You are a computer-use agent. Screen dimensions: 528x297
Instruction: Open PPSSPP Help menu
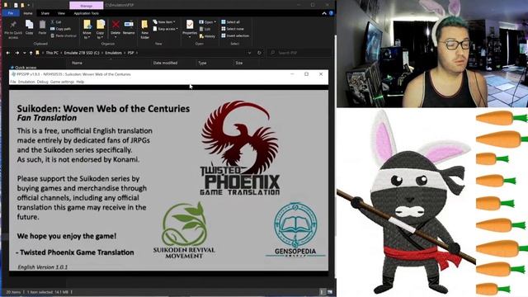point(80,82)
